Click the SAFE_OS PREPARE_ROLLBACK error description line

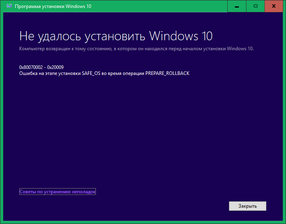pos(104,73)
